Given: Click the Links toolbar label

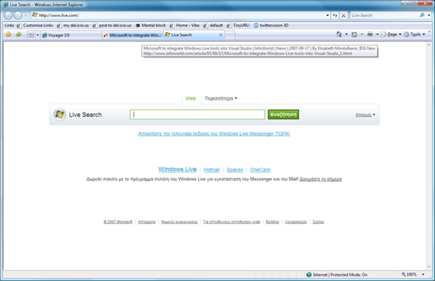Looking at the screenshot, I should click(x=9, y=25).
